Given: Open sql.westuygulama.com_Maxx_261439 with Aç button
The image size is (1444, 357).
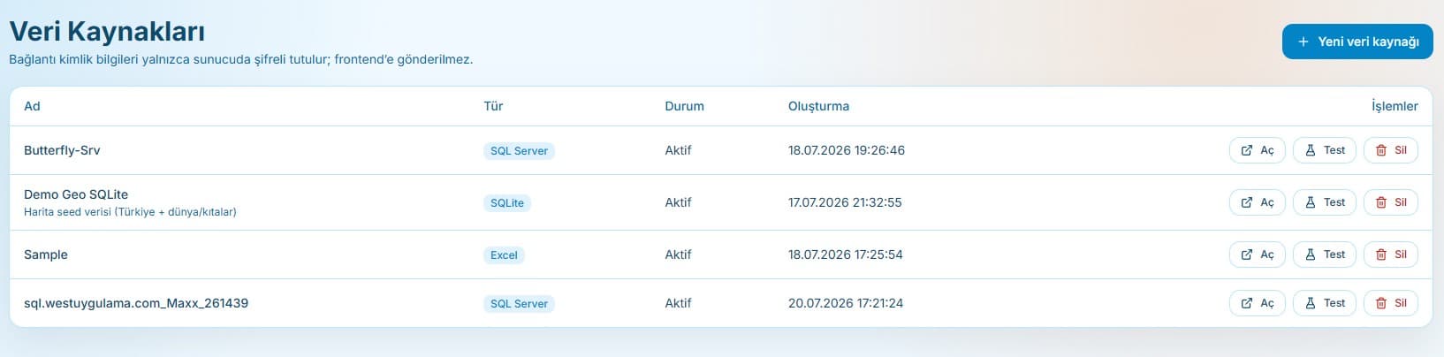Looking at the screenshot, I should click(1257, 303).
